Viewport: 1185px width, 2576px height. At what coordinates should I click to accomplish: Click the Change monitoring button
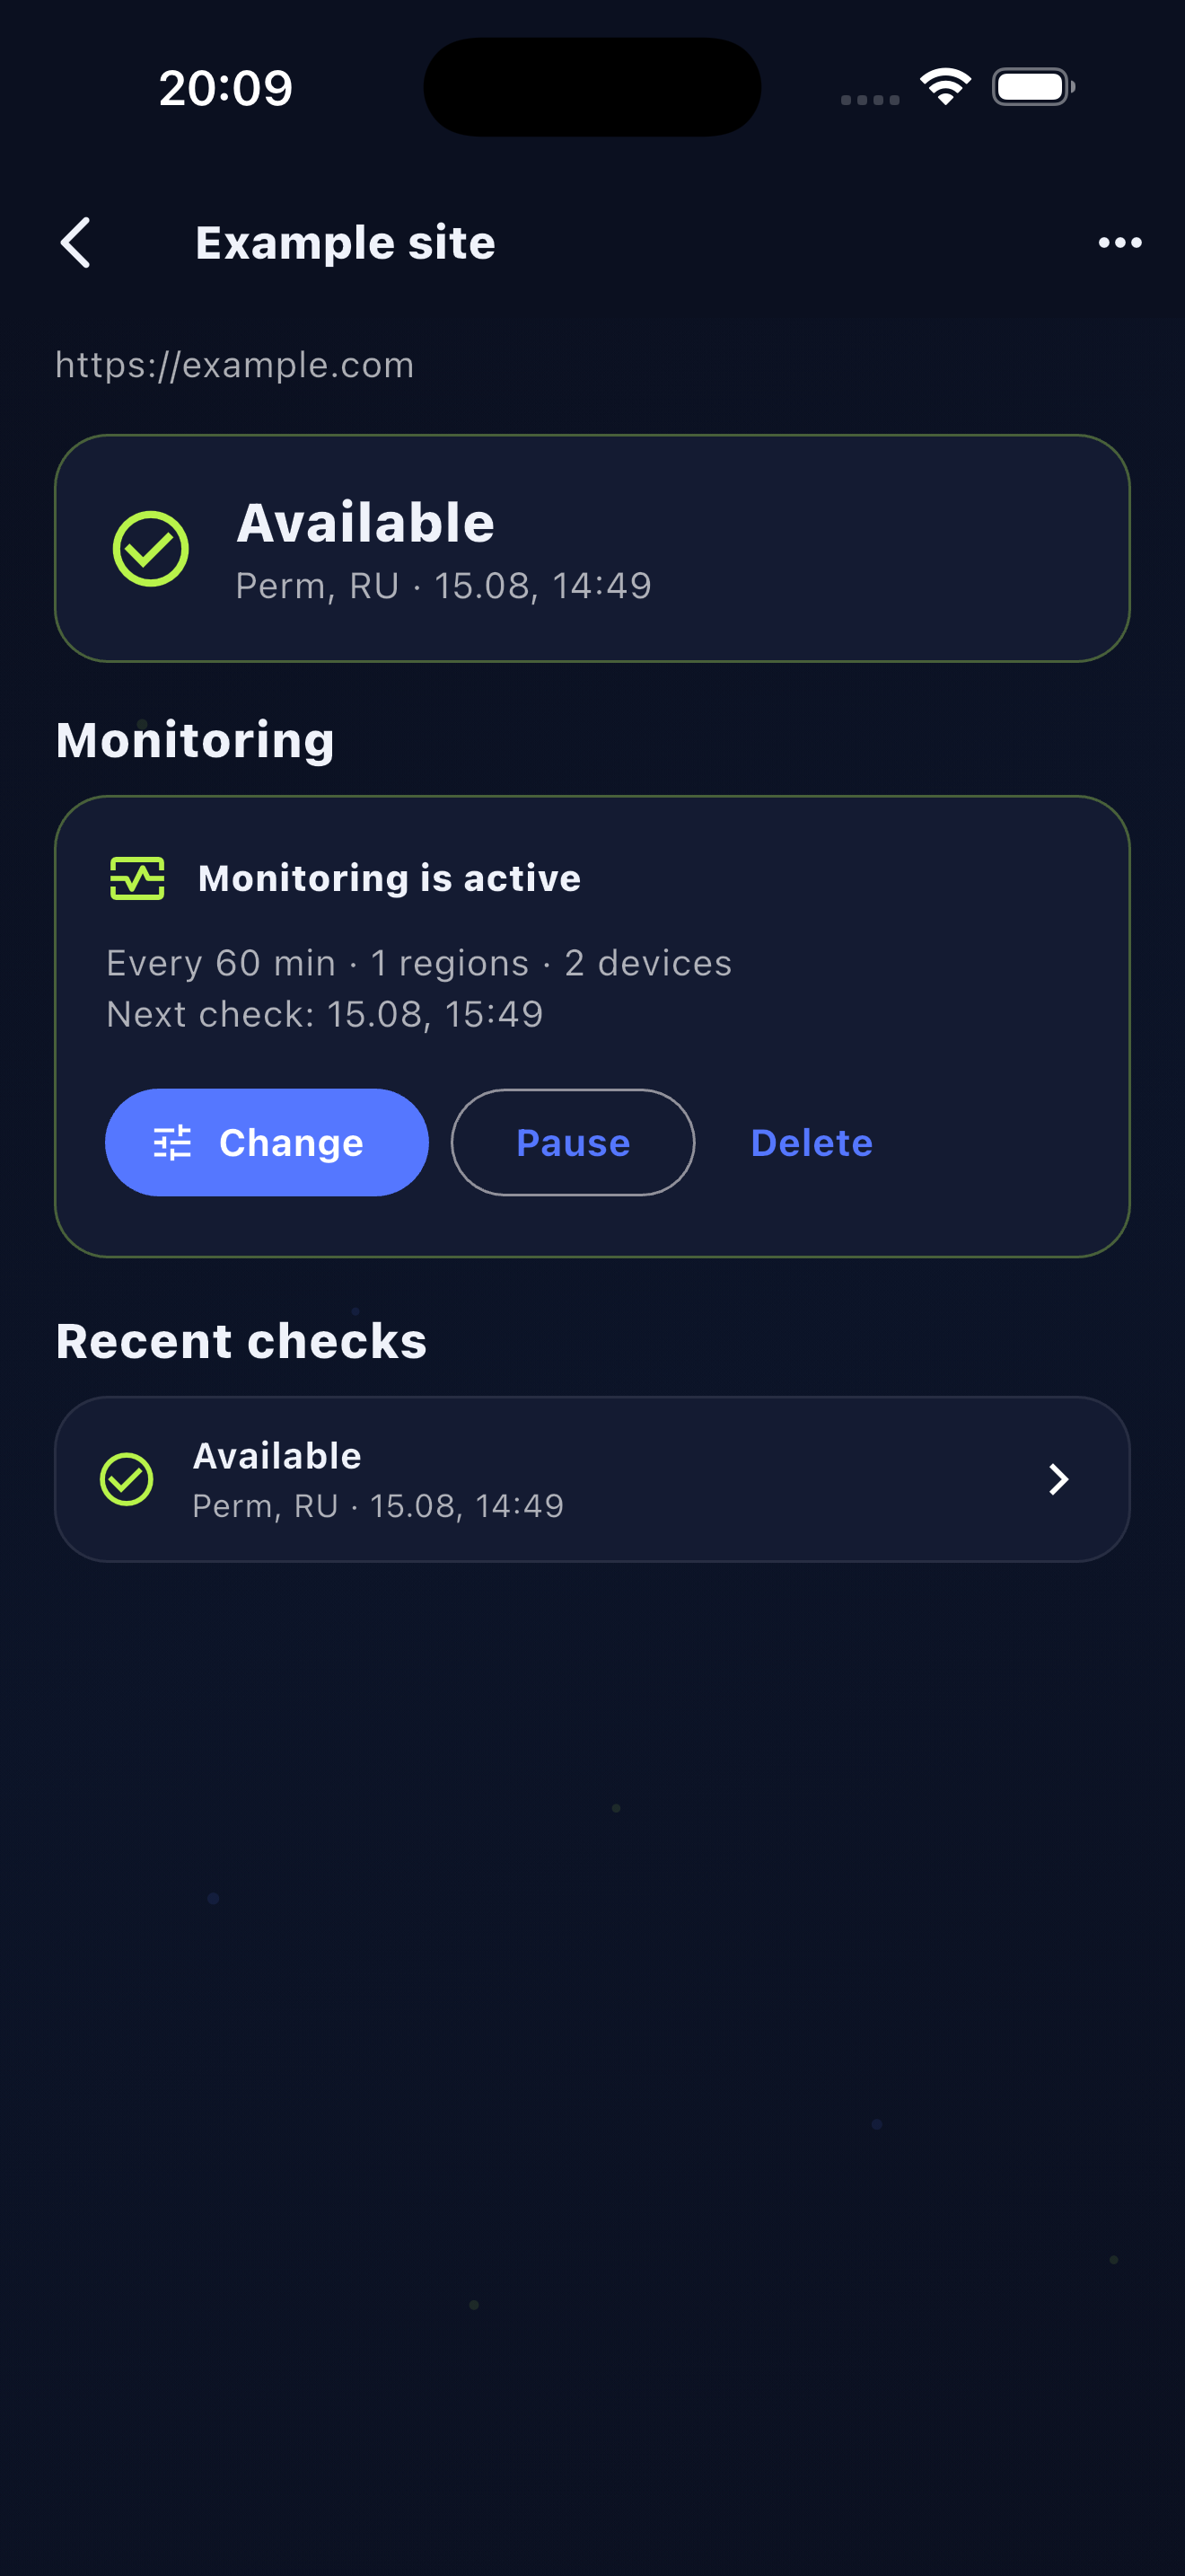(267, 1143)
